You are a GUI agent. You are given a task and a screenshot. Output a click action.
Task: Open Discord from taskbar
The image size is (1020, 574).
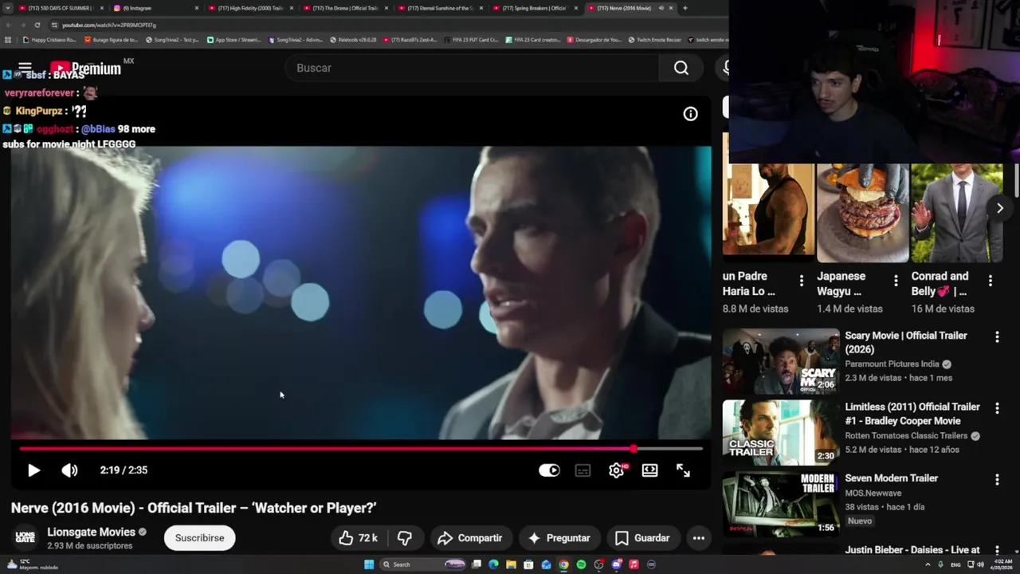(616, 564)
